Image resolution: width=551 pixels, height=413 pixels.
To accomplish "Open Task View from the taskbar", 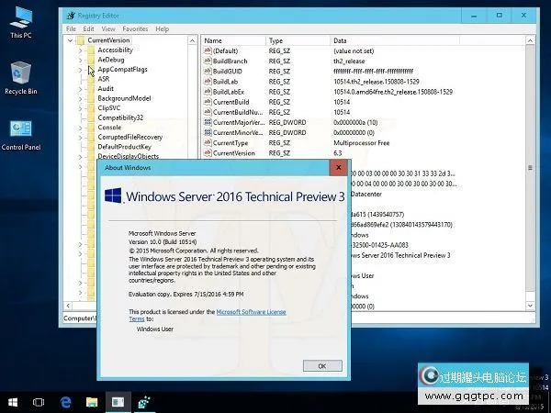I will pyautogui.click(x=39, y=401).
